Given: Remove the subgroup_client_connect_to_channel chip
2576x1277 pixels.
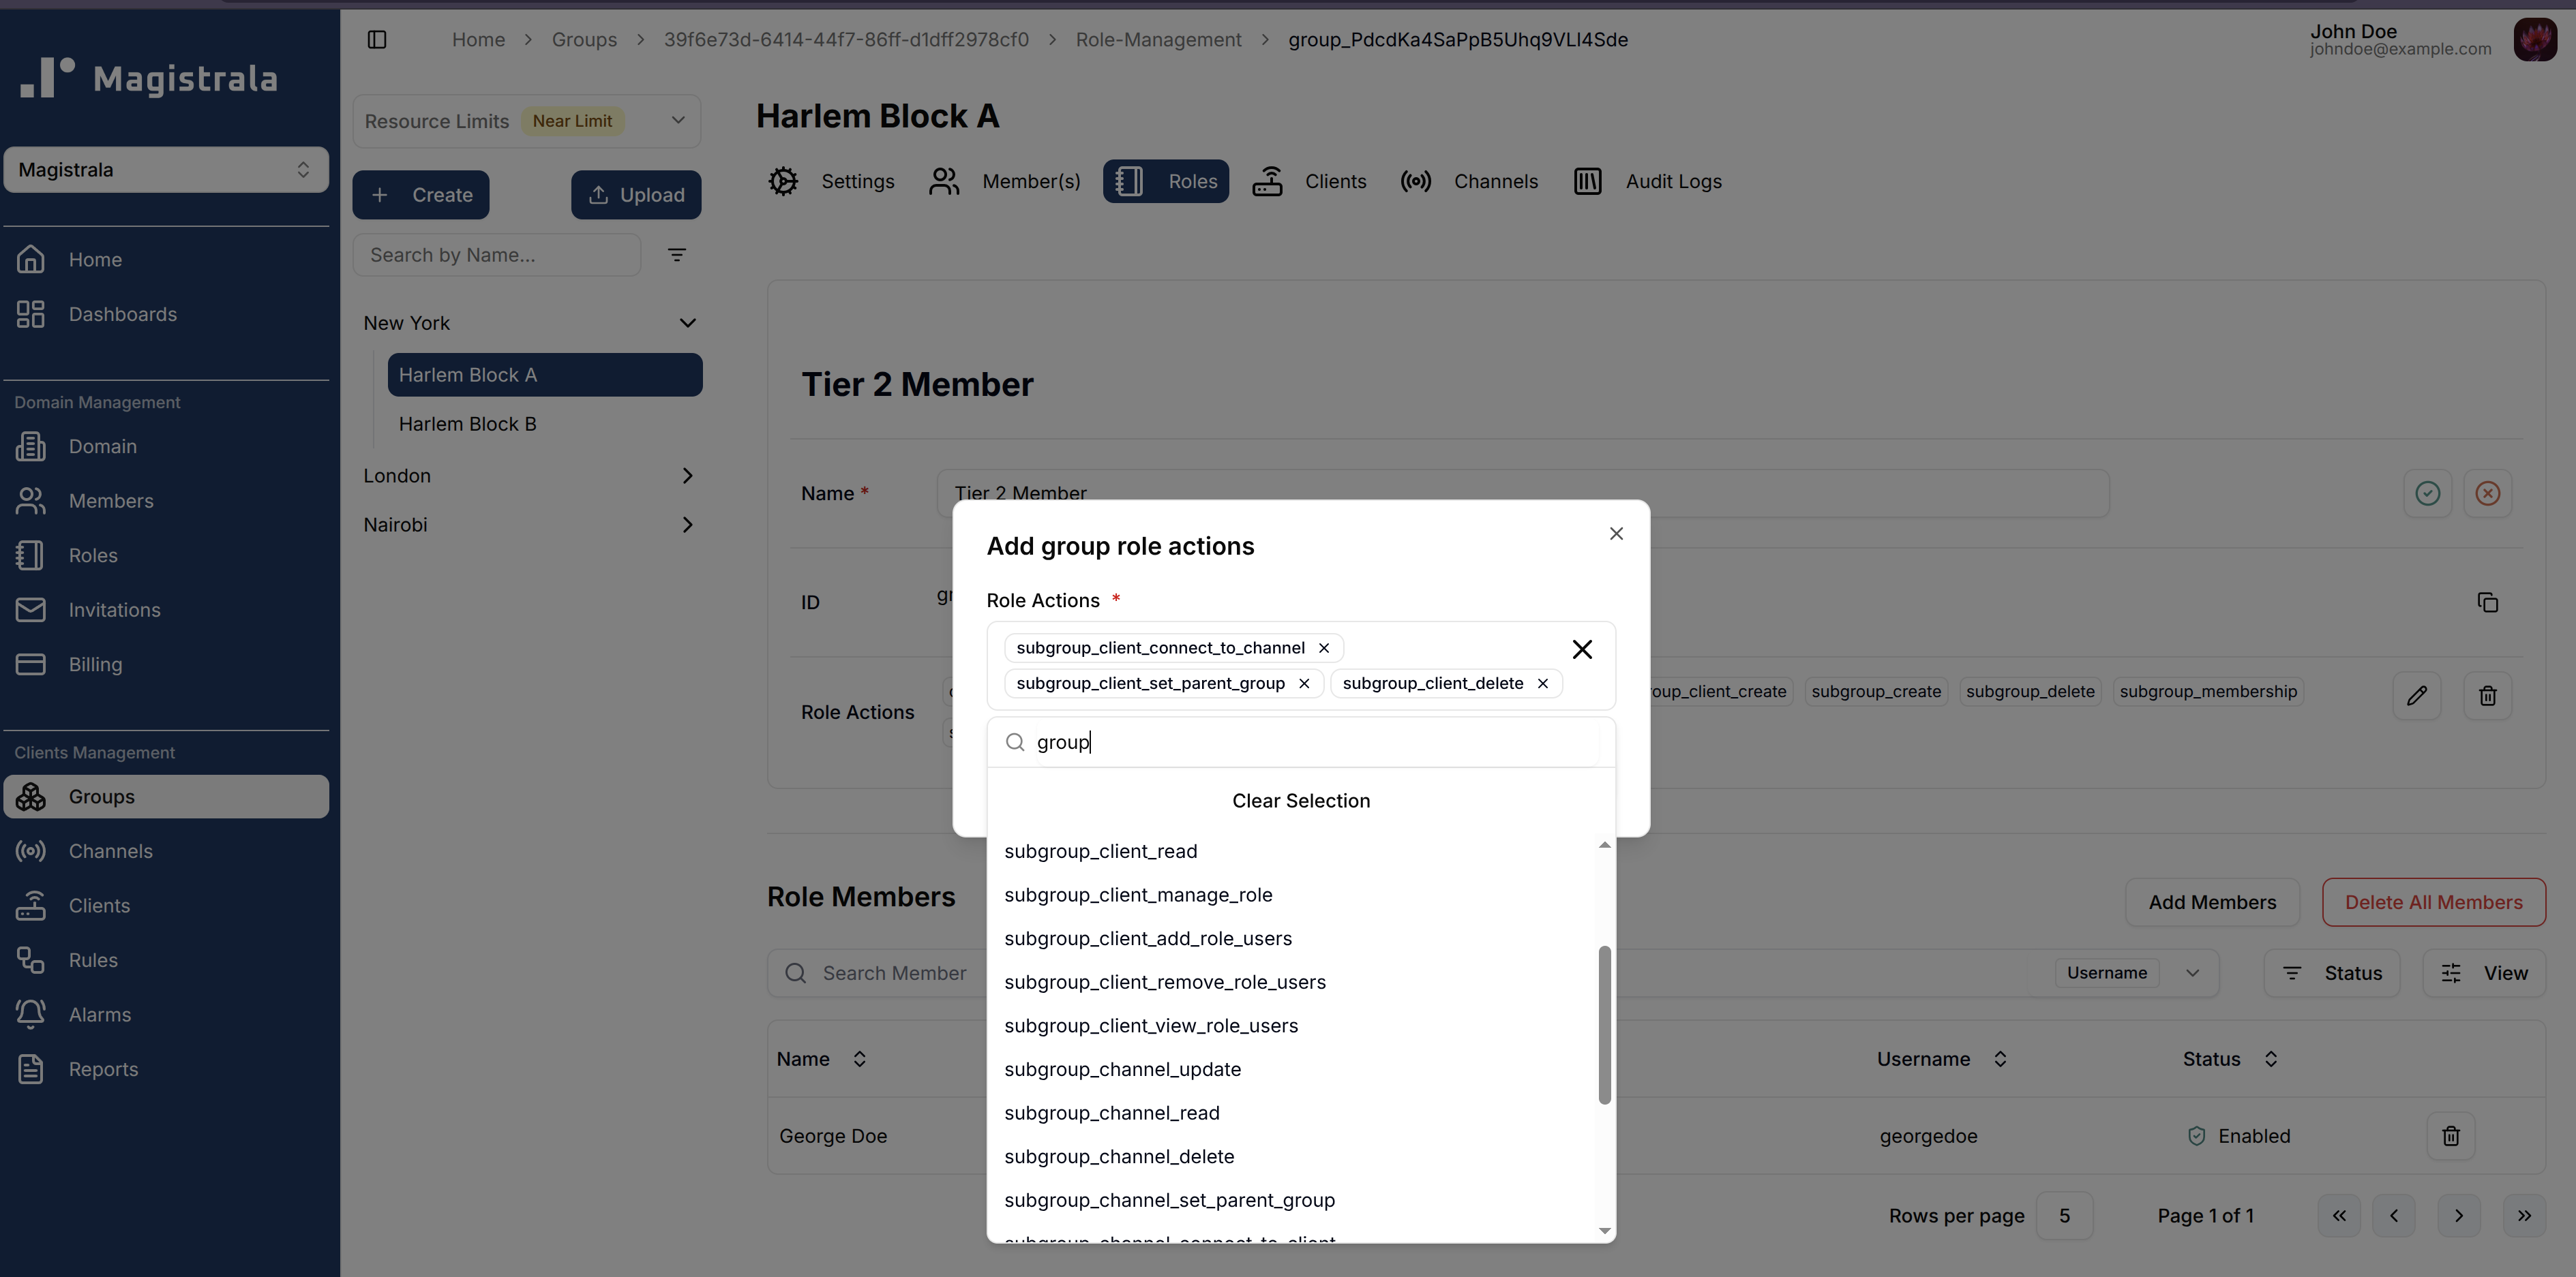Looking at the screenshot, I should 1323,649.
